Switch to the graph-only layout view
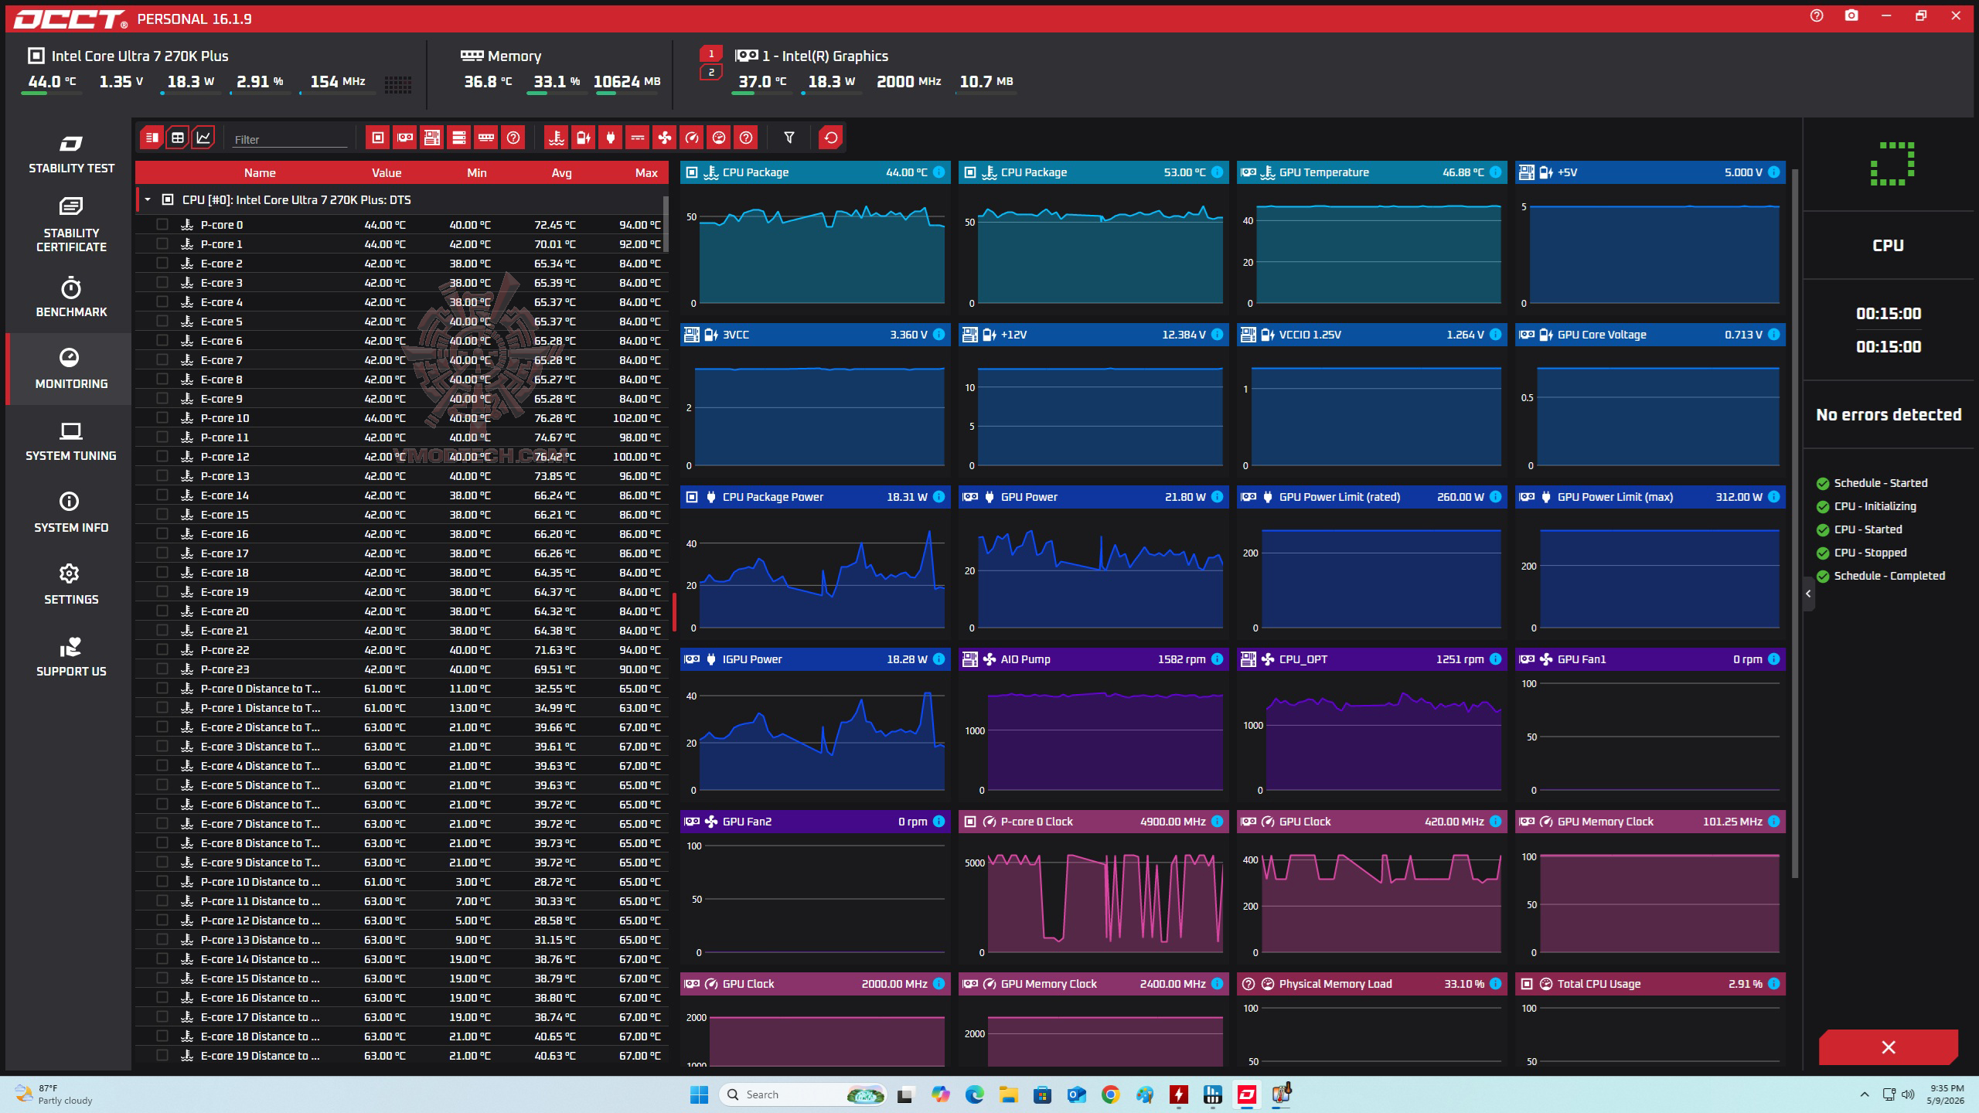Screen dimensions: 1979x1113 [203, 138]
